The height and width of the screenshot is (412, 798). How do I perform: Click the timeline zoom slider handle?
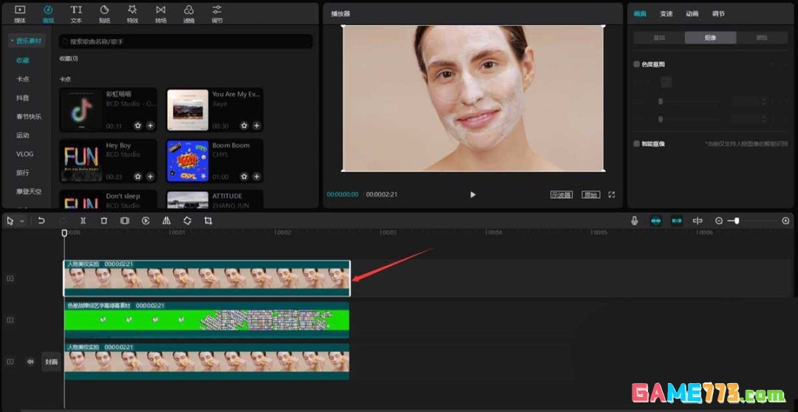[x=736, y=221]
